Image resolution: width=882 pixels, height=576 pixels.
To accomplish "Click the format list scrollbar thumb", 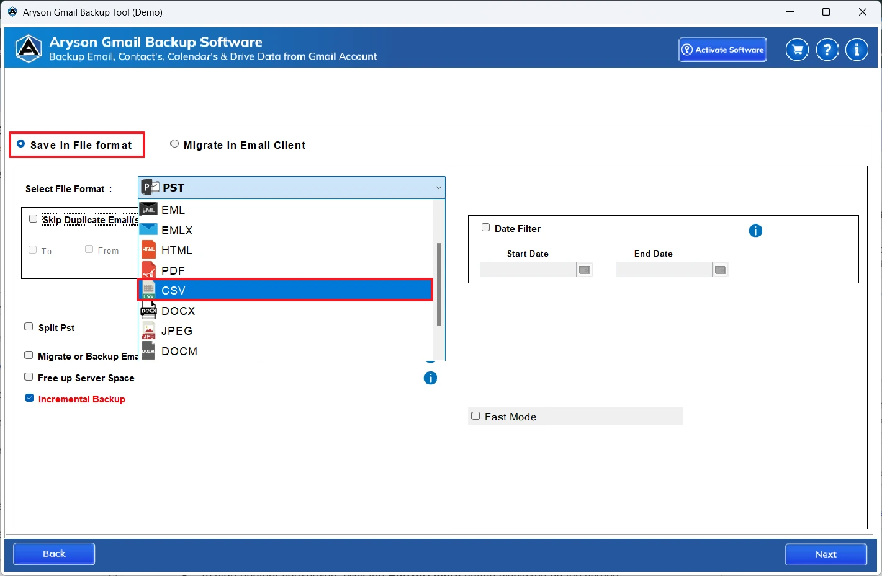I will (x=439, y=285).
